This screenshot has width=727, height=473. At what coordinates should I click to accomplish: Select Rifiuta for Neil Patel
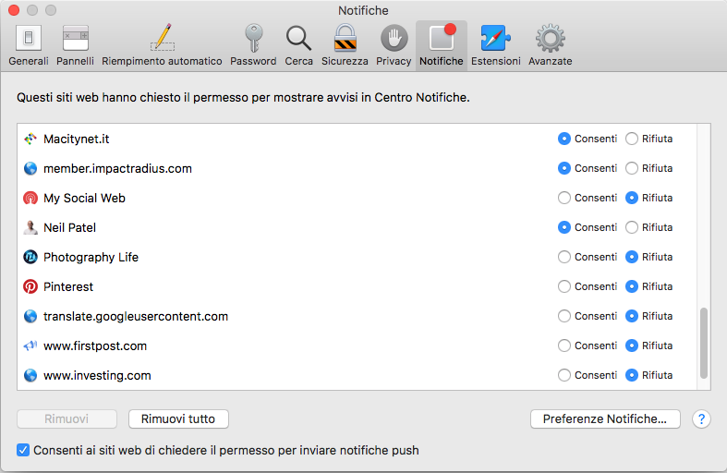pyautogui.click(x=632, y=227)
